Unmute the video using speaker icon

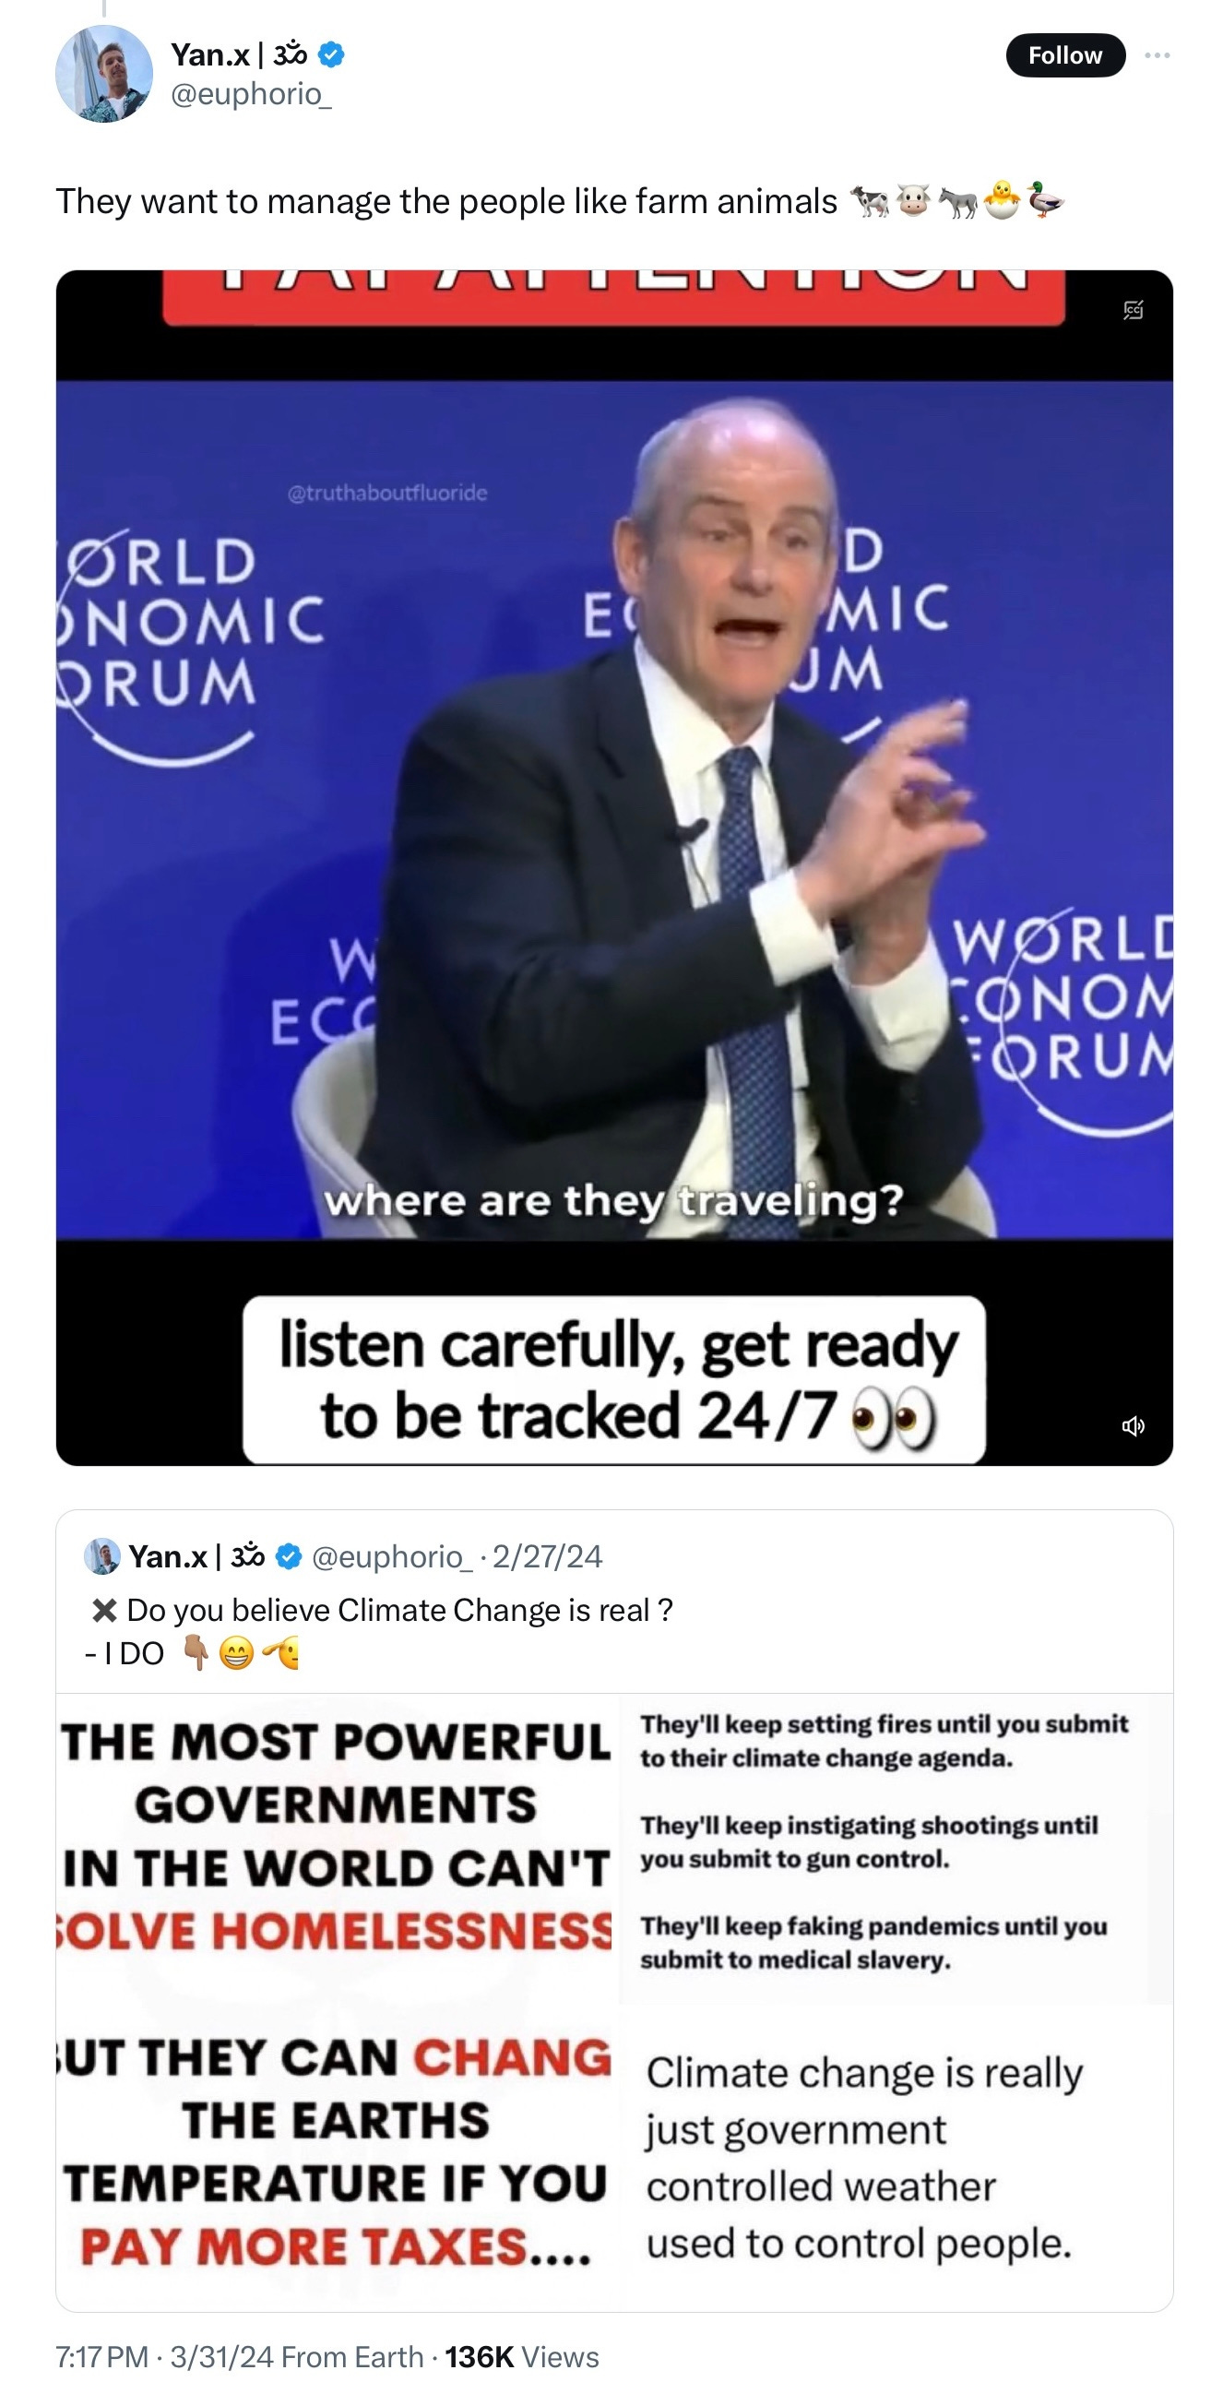pyautogui.click(x=1133, y=1425)
